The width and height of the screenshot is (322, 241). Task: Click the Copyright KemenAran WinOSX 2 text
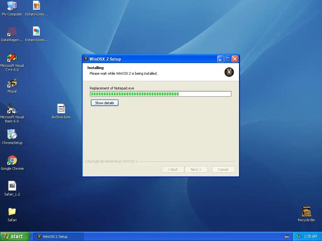point(112,161)
